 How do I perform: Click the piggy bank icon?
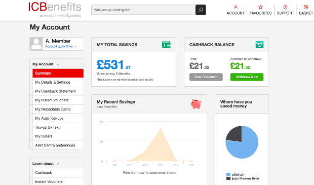pyautogui.click(x=196, y=104)
